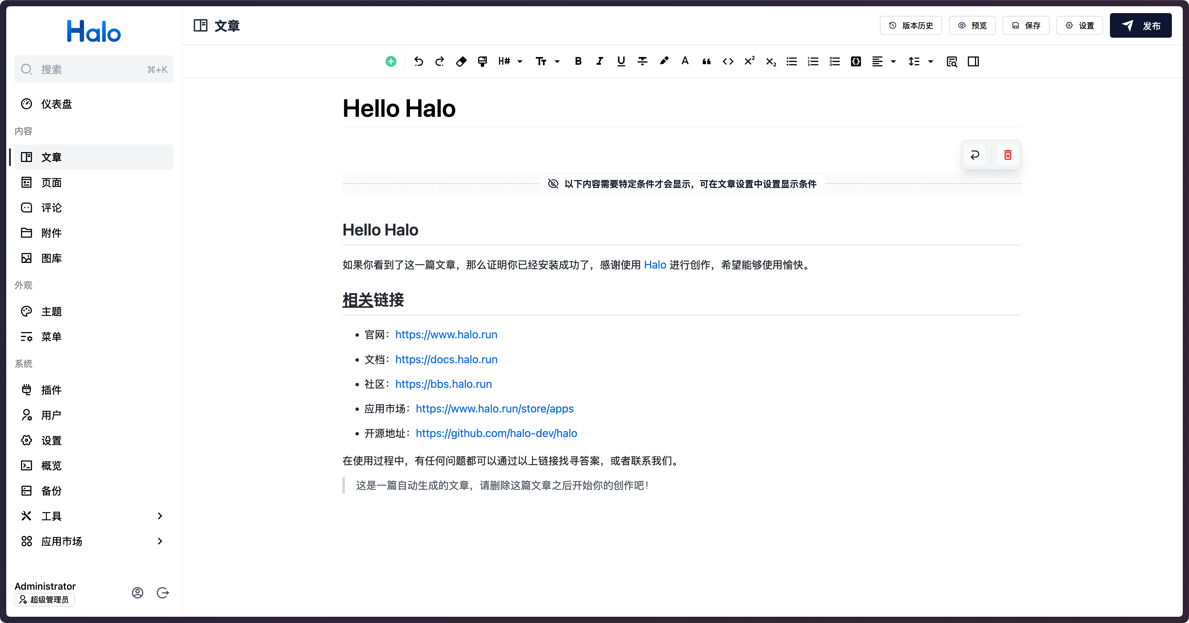Open Themes (主题) in the sidebar

click(94, 311)
